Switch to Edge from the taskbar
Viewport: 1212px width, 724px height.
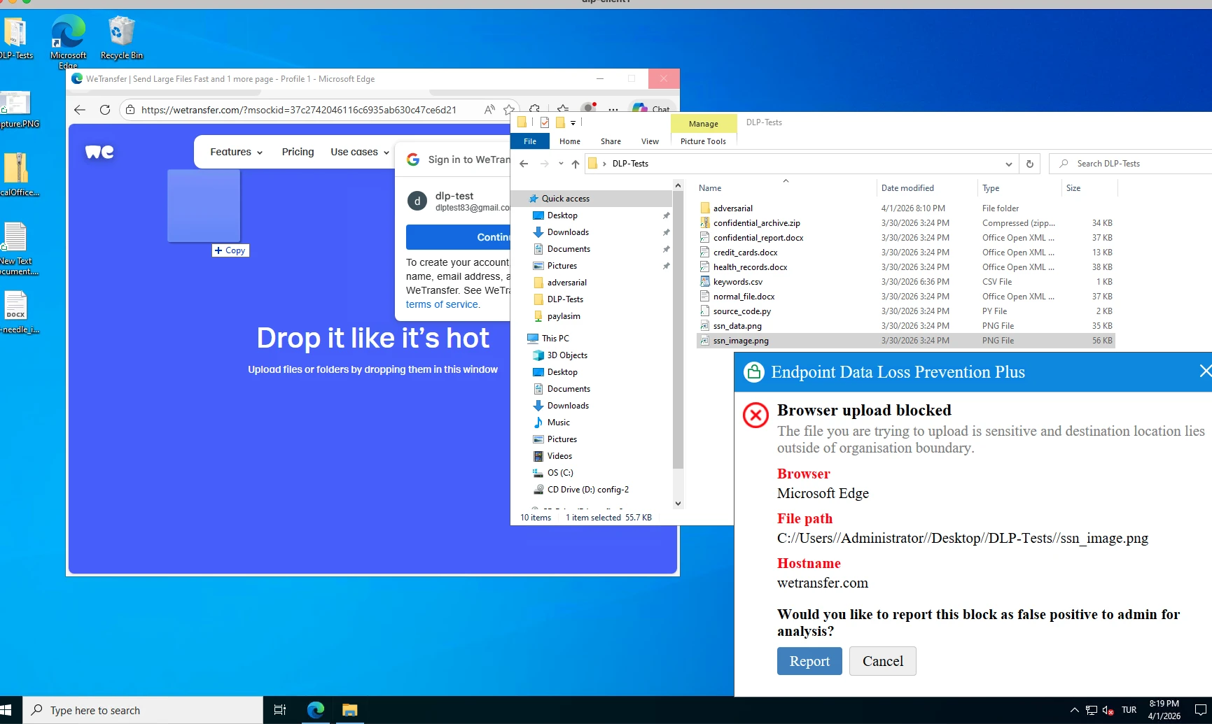pos(316,710)
